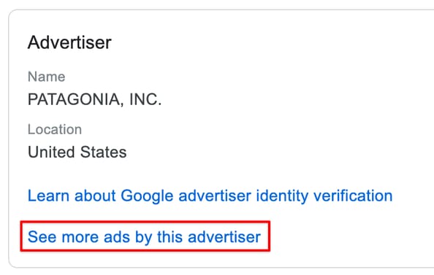Open the See more ads by this advertiser link
The image size is (434, 275).
coord(144,237)
